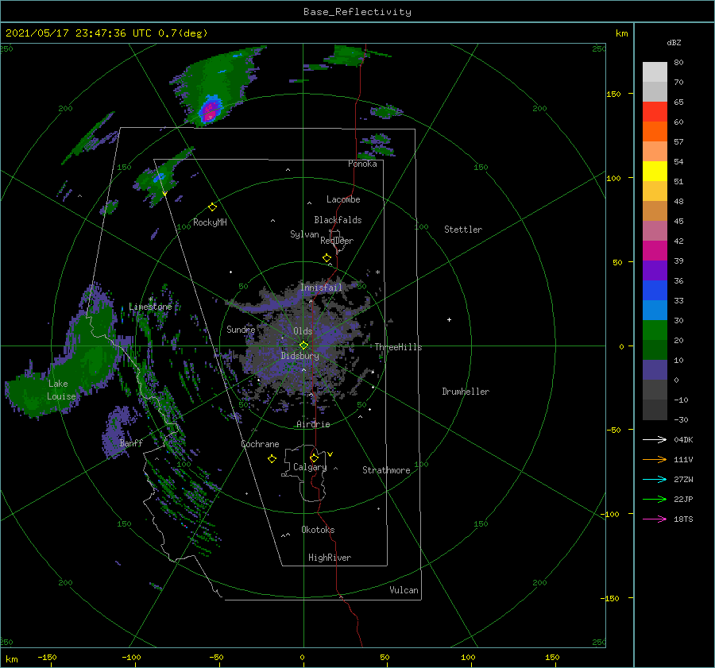Pick the purple swatch between 39 and 36 dBZ

point(655,270)
